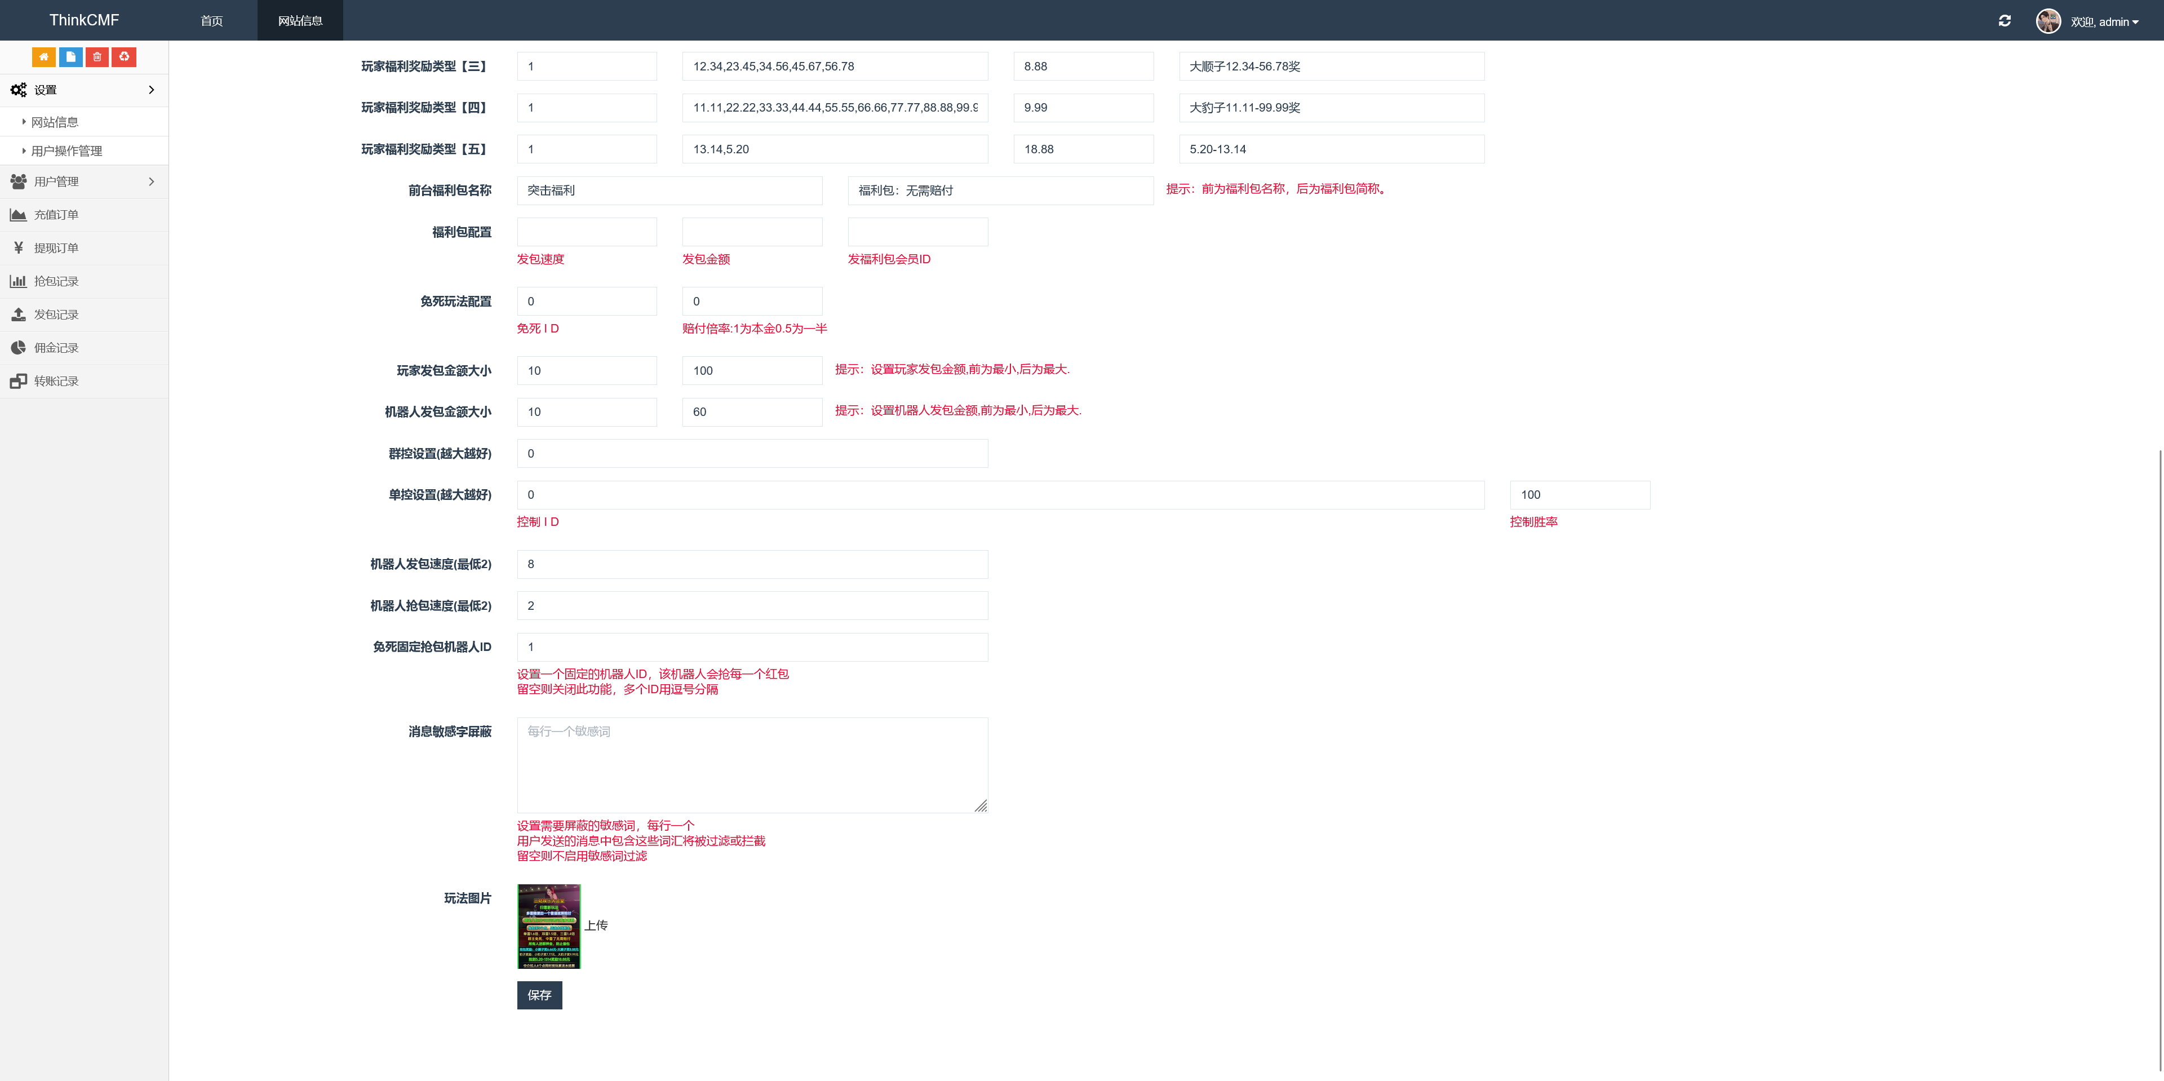Open the home shortcut icon in sidebar
2164x1081 pixels.
[44, 56]
